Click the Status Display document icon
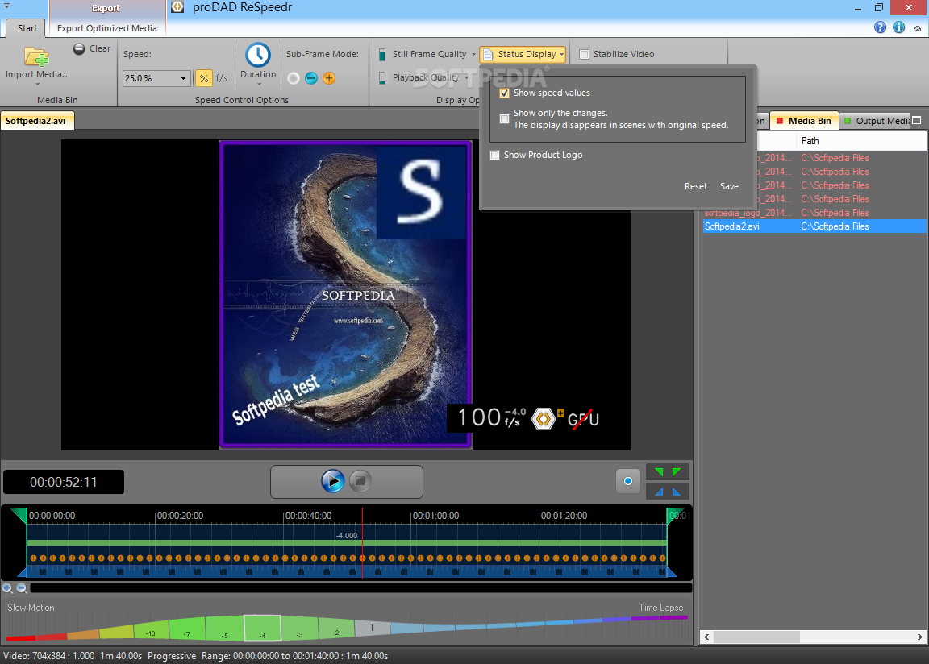The image size is (929, 664). point(488,55)
